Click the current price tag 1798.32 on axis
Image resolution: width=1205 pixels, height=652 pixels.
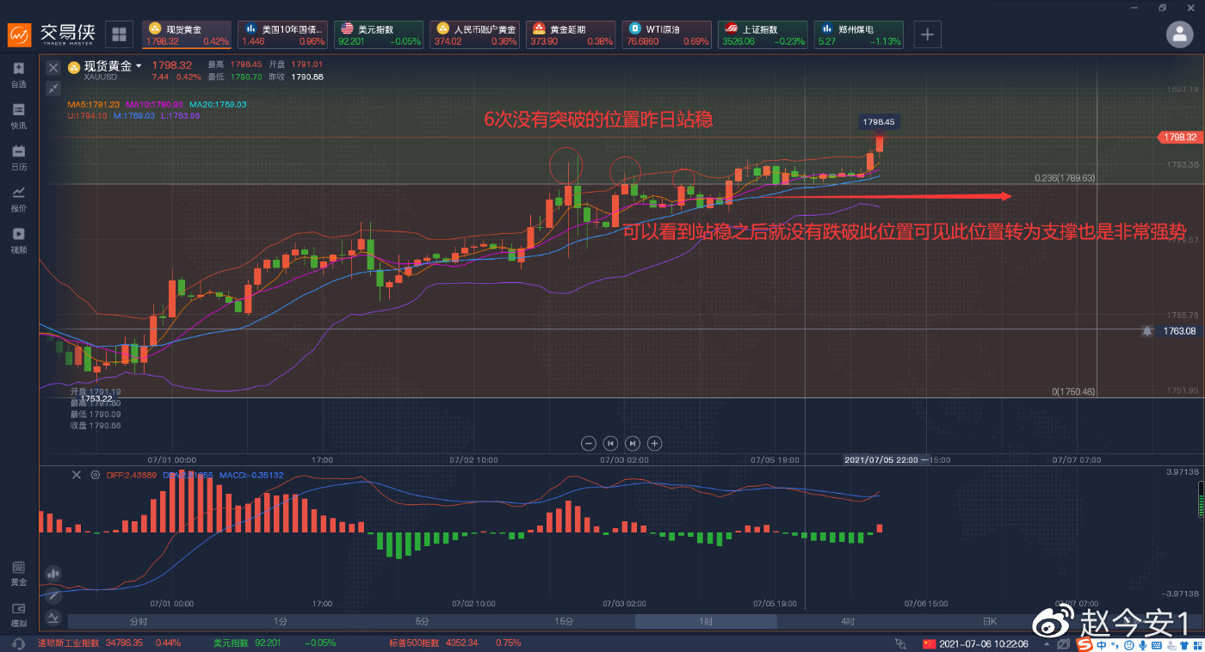tap(1179, 137)
